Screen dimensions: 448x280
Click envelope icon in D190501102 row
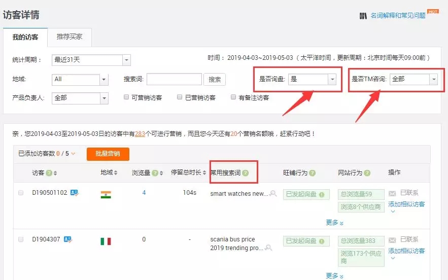392,194
